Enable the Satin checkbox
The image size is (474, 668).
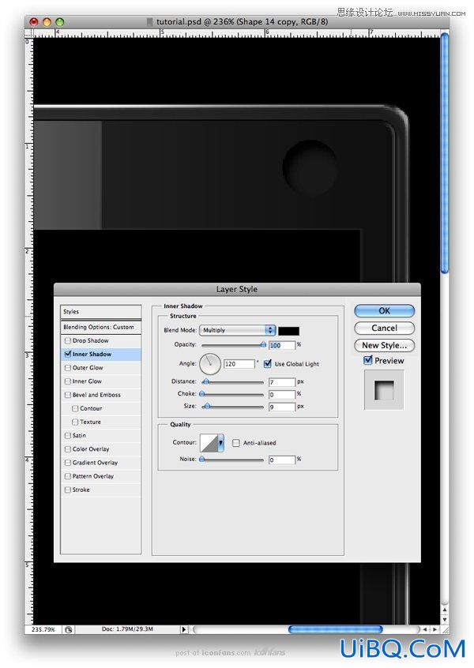tap(68, 435)
